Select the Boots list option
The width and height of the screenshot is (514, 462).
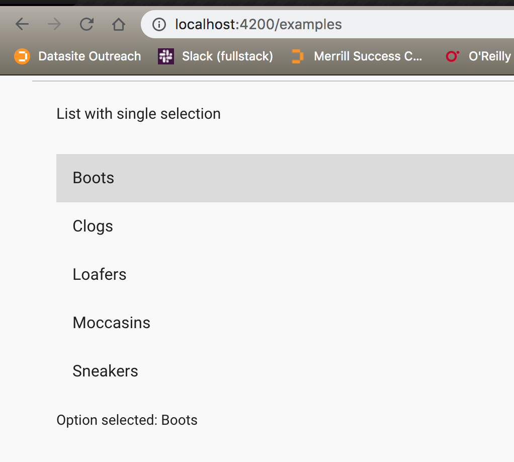(285, 178)
